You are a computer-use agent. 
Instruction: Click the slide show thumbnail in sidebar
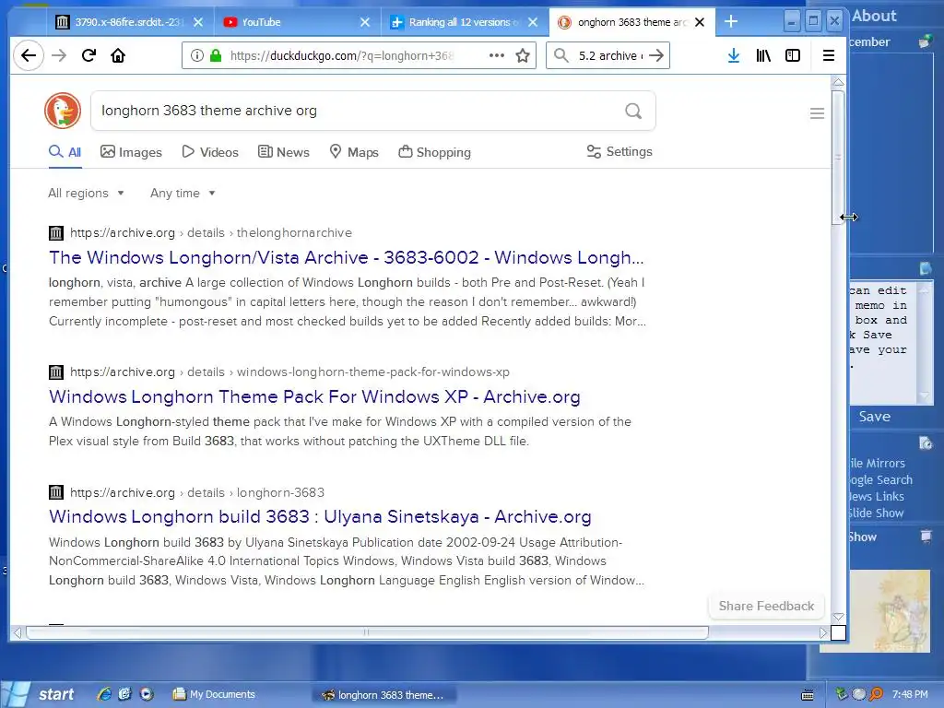[890, 610]
